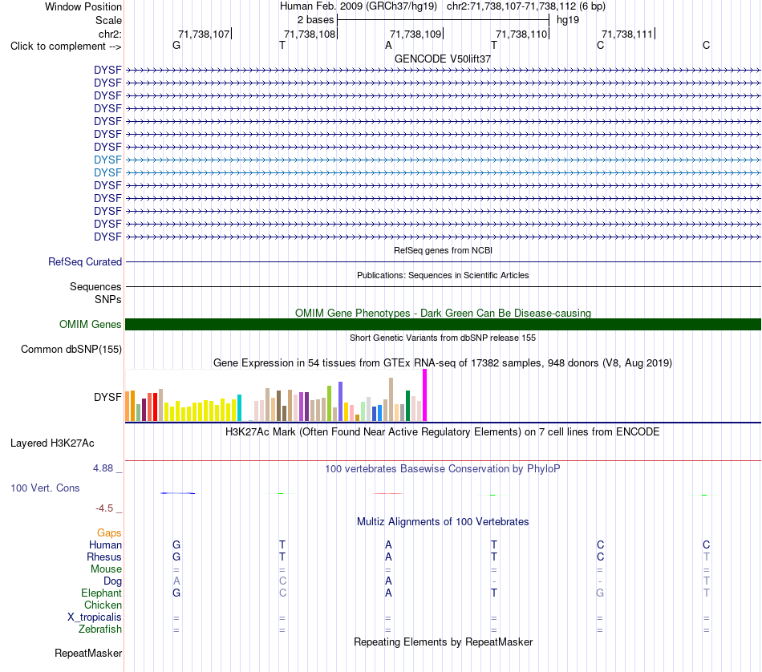Click the RepeatMasker track label

(88, 653)
